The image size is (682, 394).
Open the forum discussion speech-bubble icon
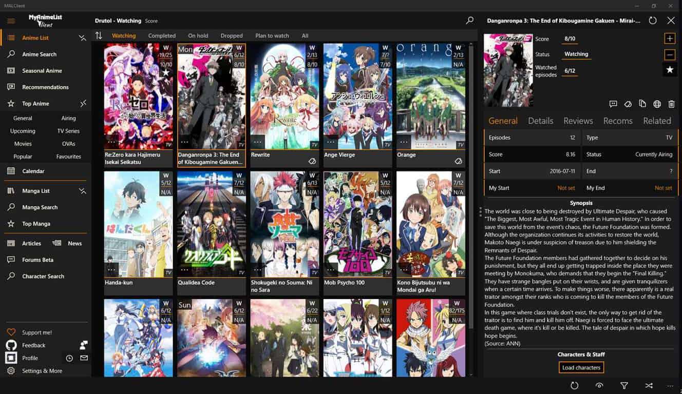tap(613, 104)
